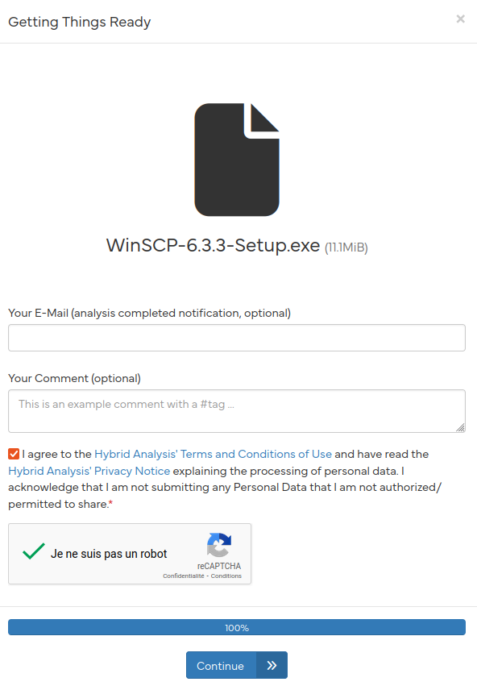
Task: Click the 'Je ne suis pas un robot' label
Action: coord(109,554)
